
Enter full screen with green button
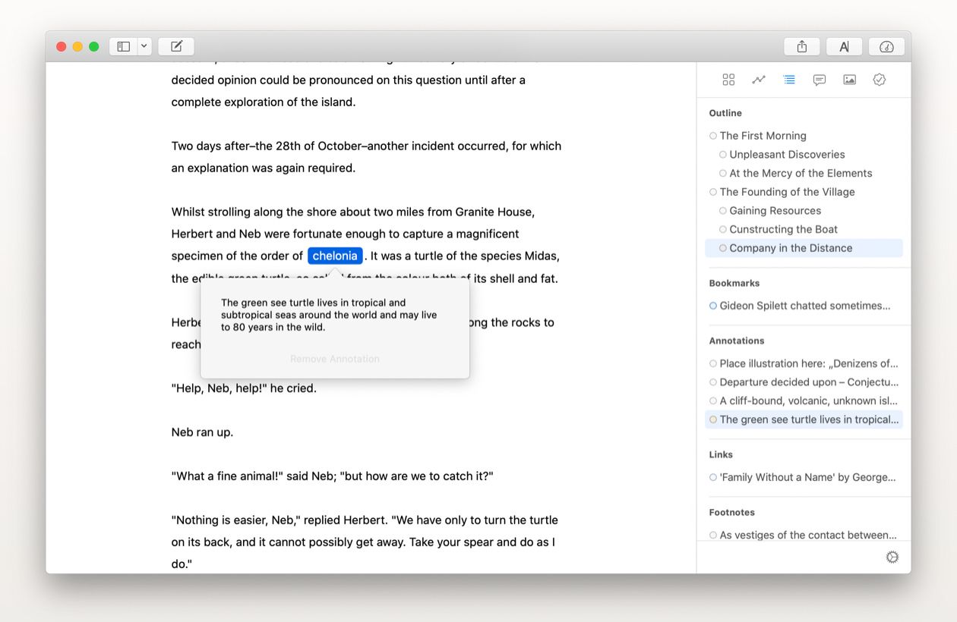[x=94, y=47]
